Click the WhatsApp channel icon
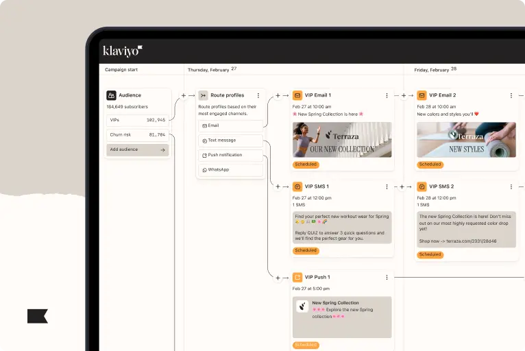525x351 pixels. click(204, 170)
